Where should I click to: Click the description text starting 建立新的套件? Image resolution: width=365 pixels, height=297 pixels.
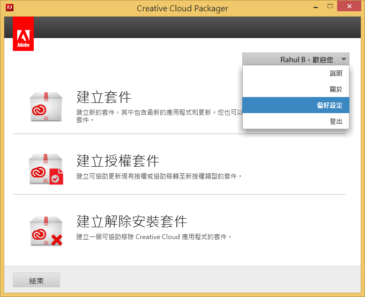coord(160,116)
